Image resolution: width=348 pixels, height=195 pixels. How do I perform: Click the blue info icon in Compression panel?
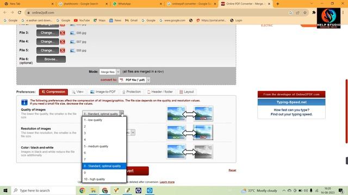pyautogui.click(x=24, y=102)
